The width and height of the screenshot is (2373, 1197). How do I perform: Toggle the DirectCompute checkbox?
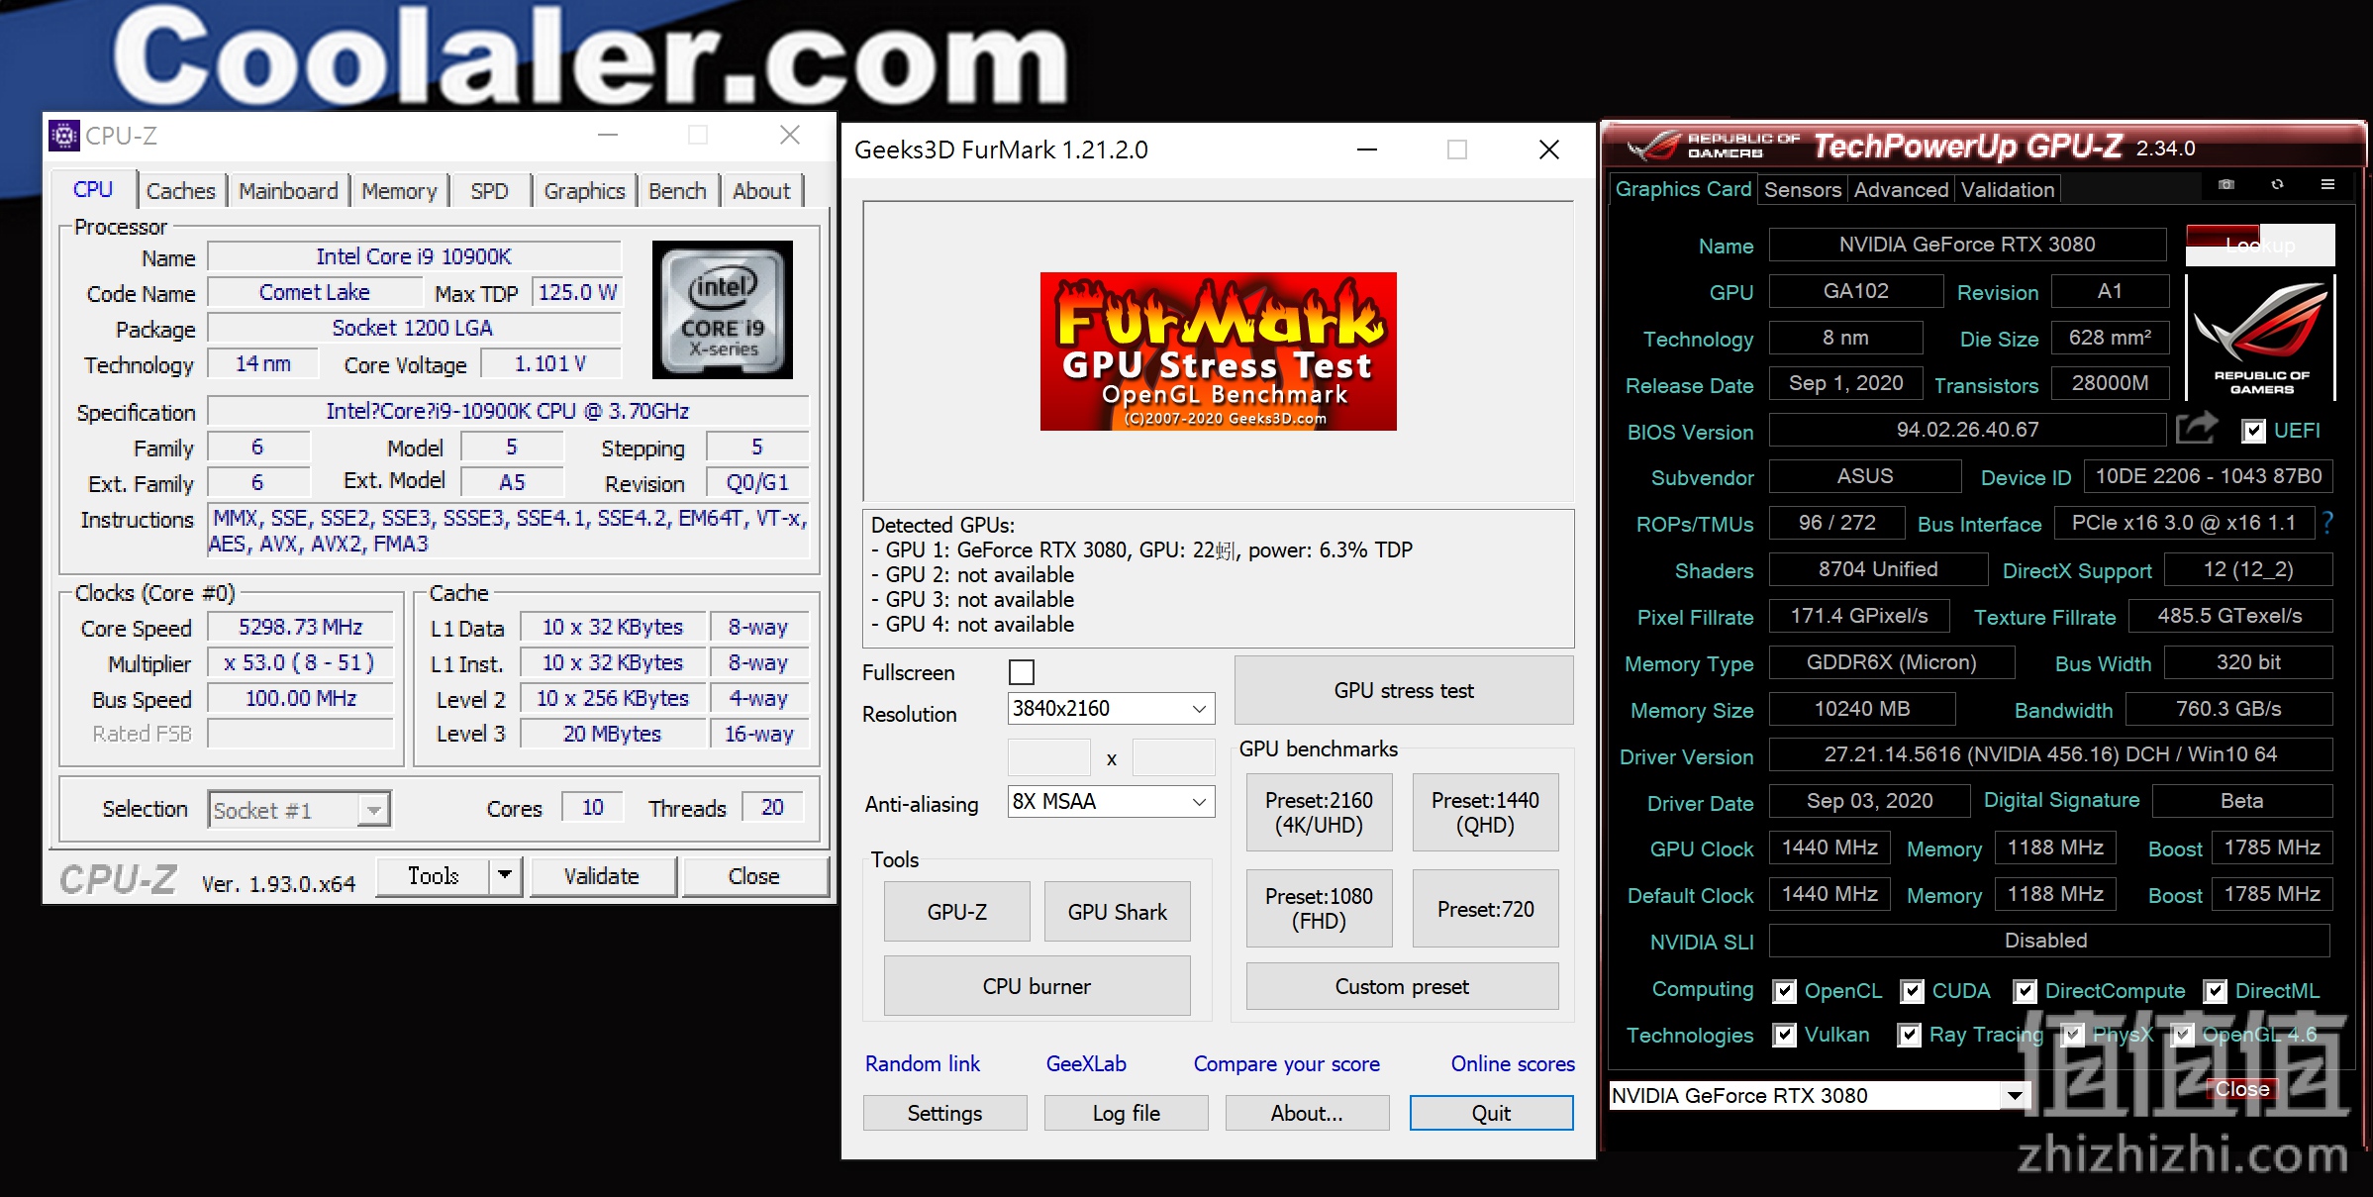[x=2026, y=991]
